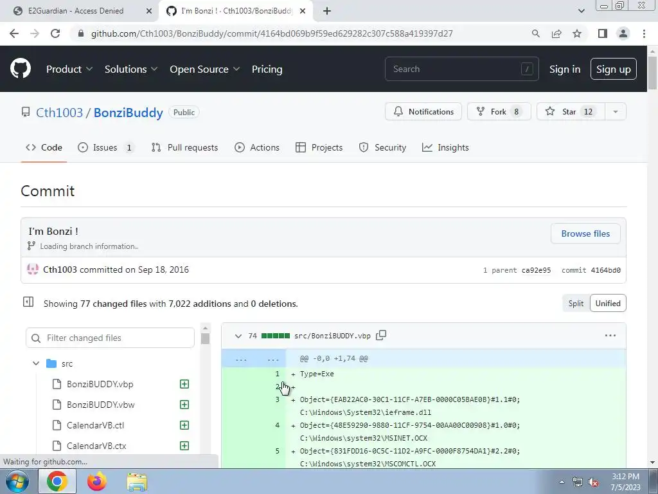Screen dimensions: 658x494
Task: Select the Actions tab
Action: (x=257, y=147)
